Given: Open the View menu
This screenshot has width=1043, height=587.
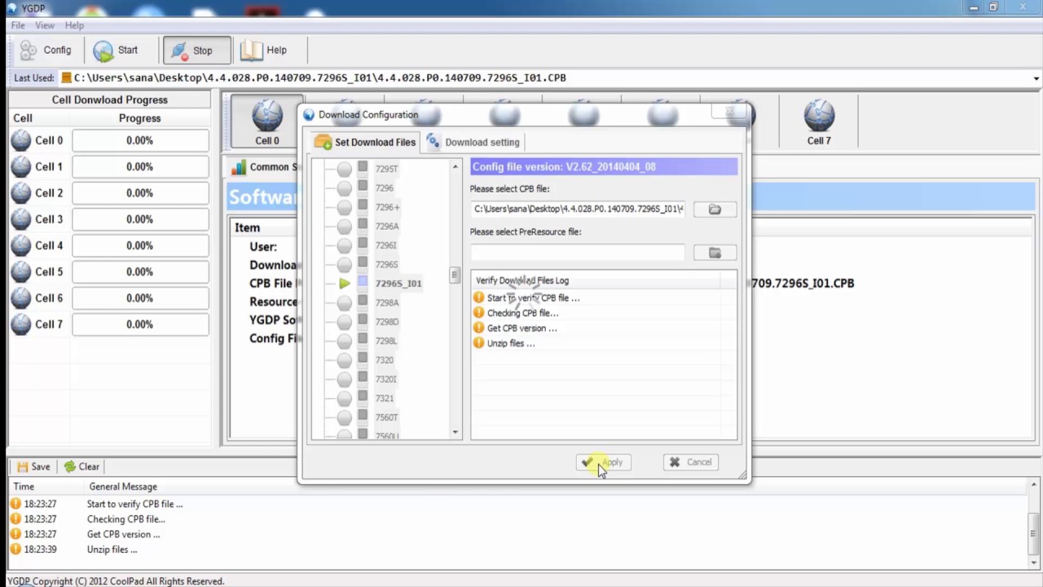Looking at the screenshot, I should [45, 25].
